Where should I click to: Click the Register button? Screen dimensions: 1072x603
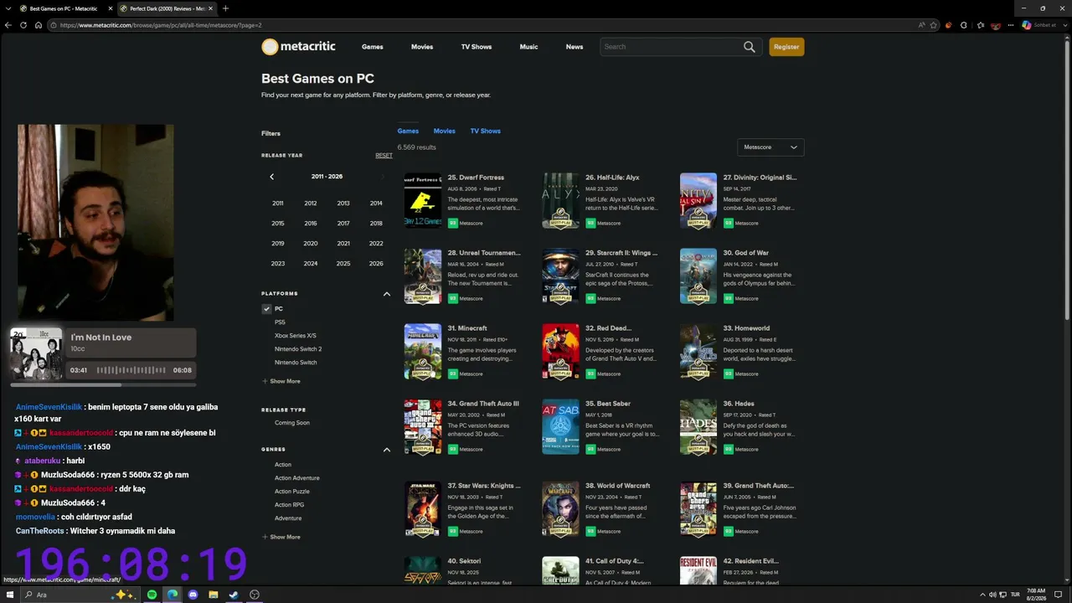click(x=786, y=47)
